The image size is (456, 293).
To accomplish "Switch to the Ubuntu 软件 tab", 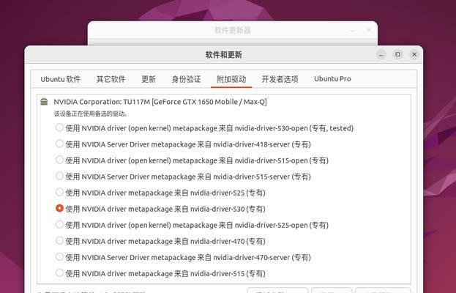I will pos(60,79).
